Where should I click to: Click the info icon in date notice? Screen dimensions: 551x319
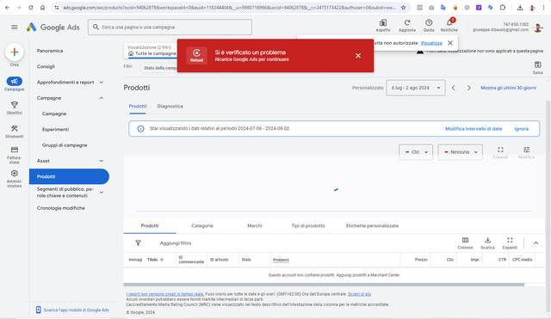pyautogui.click(x=140, y=129)
